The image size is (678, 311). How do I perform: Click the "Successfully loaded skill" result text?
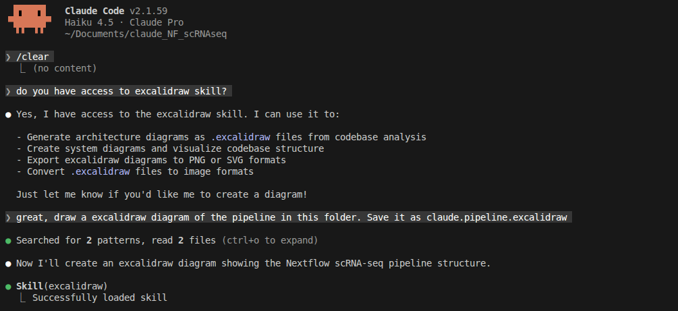99,298
